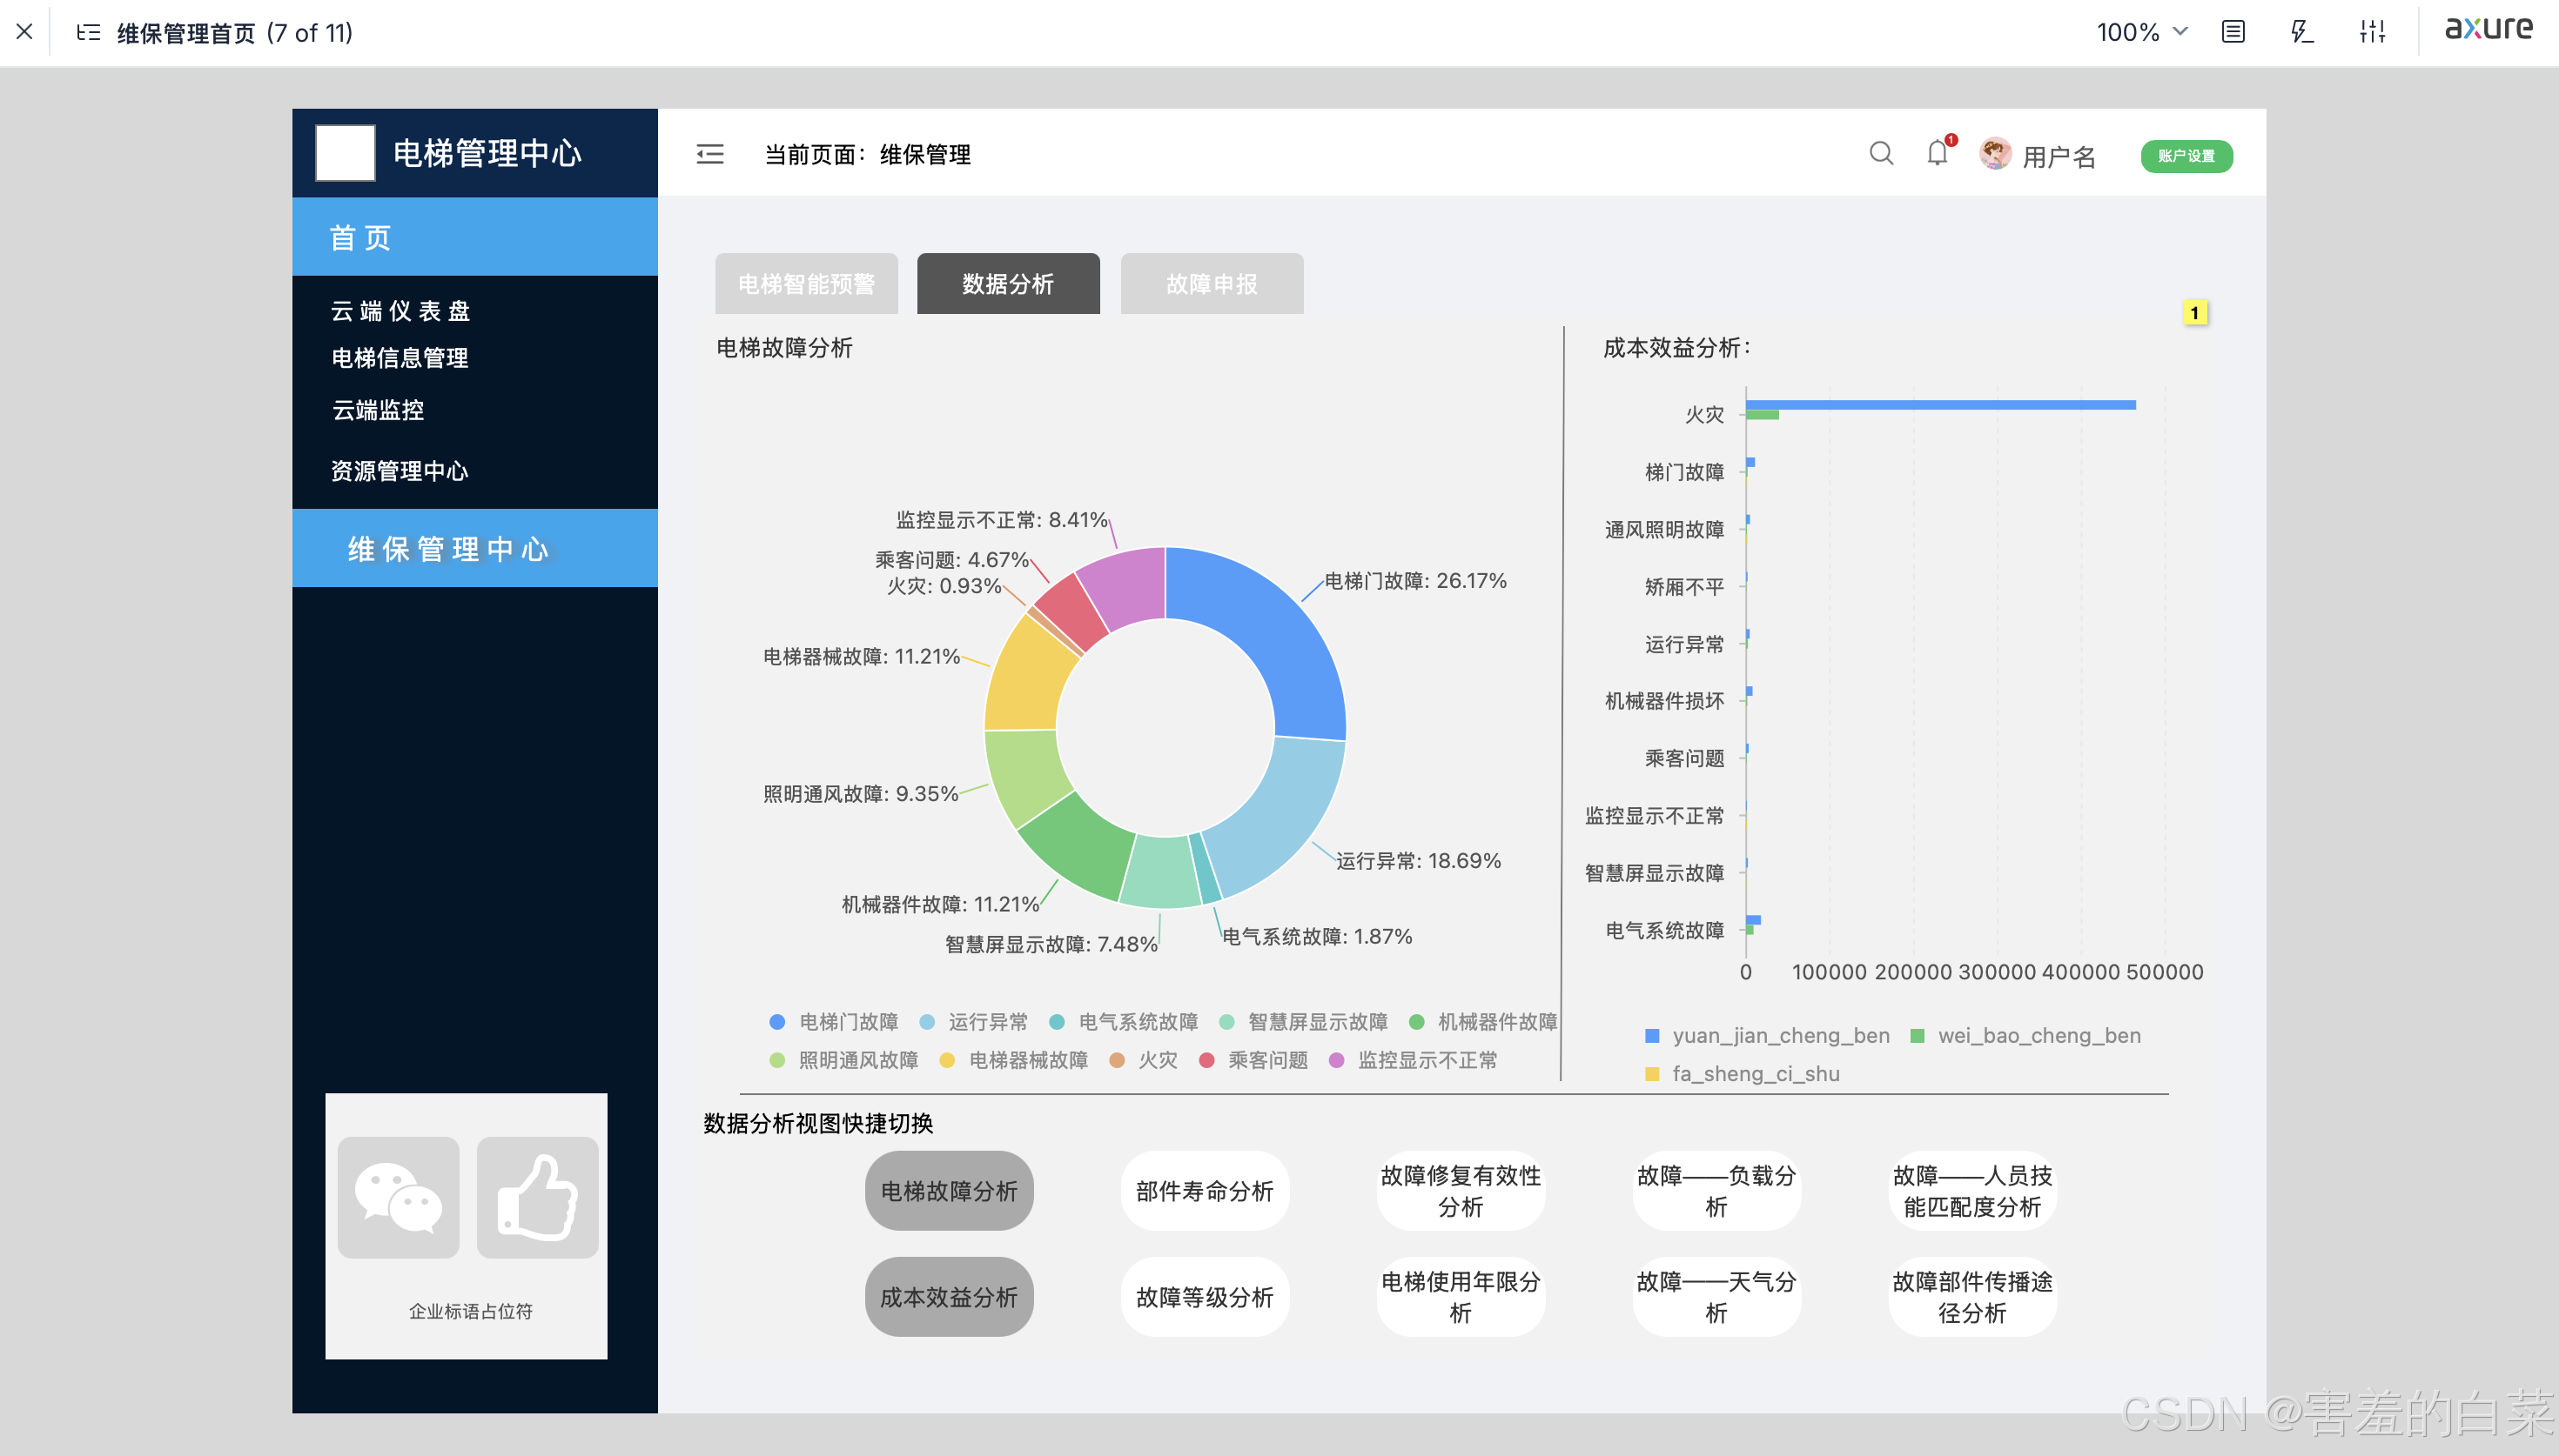This screenshot has width=2559, height=1456.
Task: Switch to 电梯智能预警 tab
Action: [806, 284]
